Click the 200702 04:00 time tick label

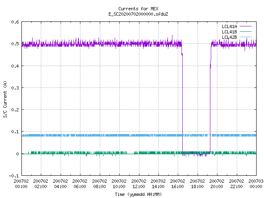[60, 184]
